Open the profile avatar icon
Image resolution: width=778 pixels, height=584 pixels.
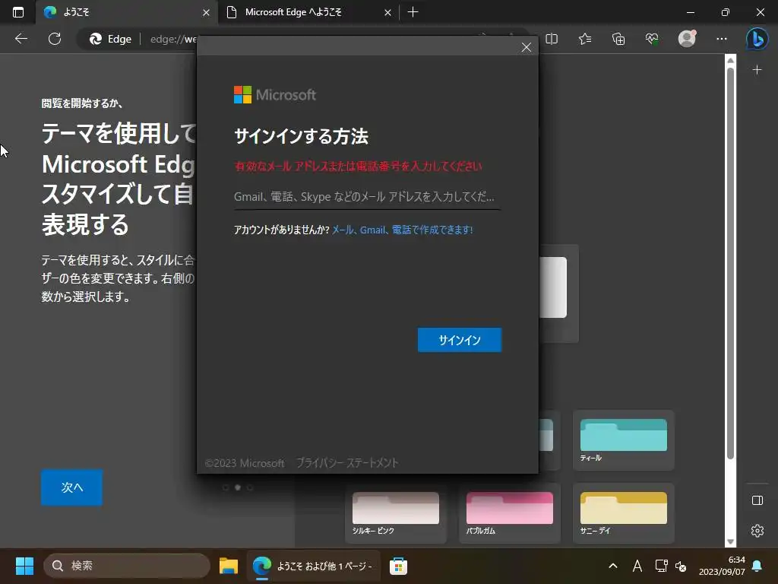(x=687, y=39)
